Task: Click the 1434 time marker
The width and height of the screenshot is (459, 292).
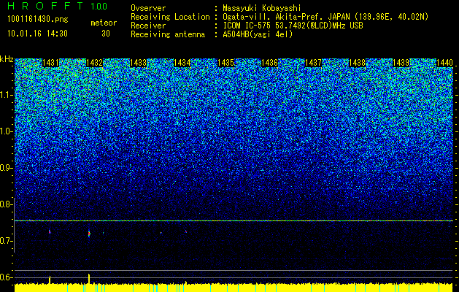Action: [x=182, y=63]
